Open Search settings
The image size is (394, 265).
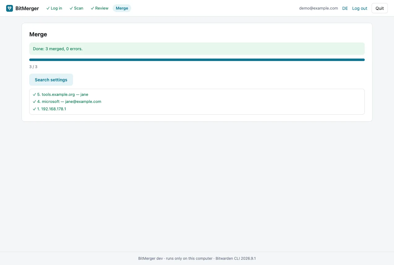point(51,80)
